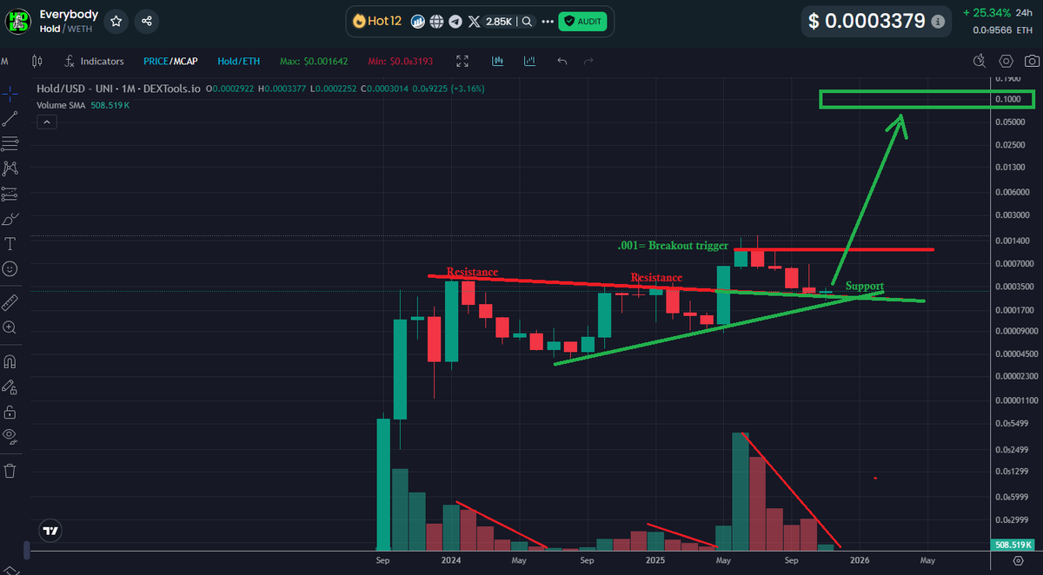
Task: Pick the emoji annotation tool
Action: (10, 269)
